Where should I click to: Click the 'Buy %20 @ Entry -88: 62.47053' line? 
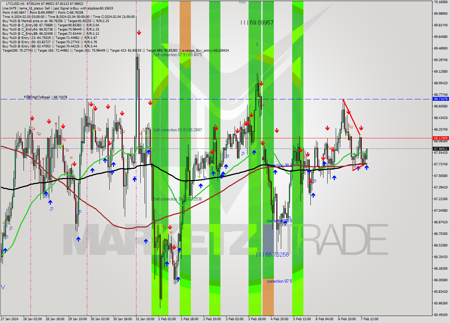(x=50, y=46)
